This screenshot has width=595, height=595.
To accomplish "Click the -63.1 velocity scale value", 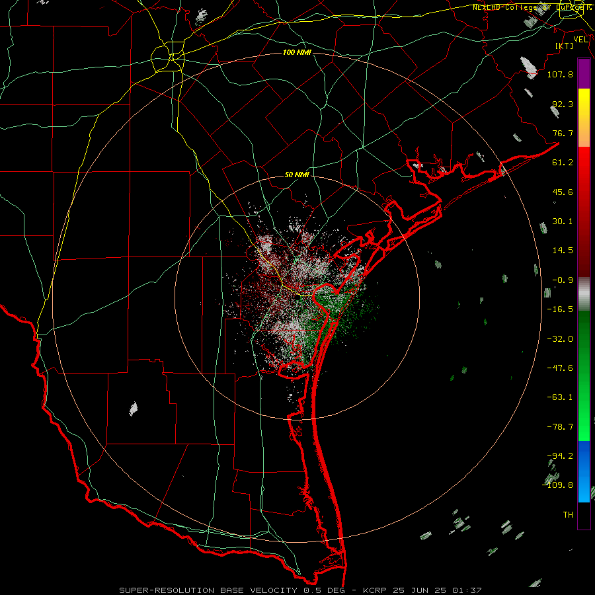I will coord(560,397).
